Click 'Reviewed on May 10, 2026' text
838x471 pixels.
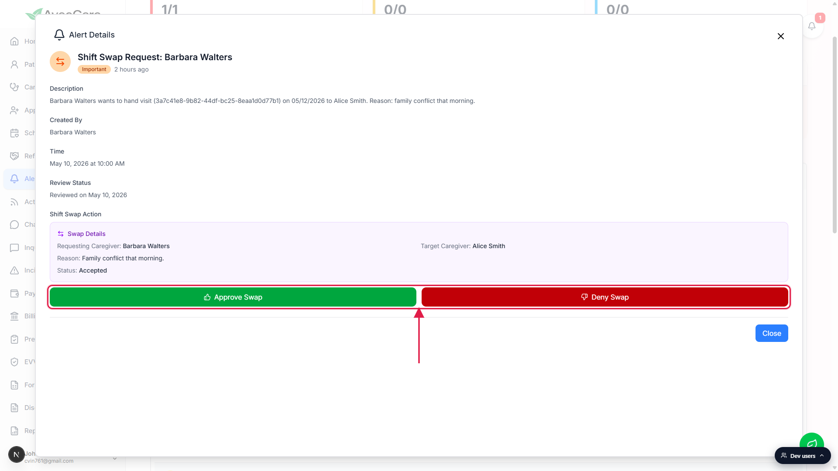click(x=88, y=195)
